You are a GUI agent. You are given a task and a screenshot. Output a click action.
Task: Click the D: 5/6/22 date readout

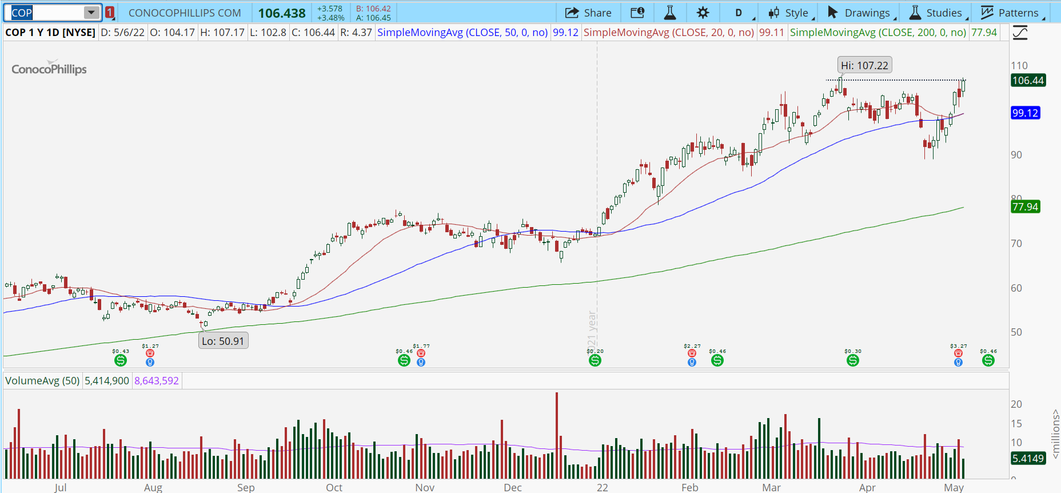click(122, 33)
